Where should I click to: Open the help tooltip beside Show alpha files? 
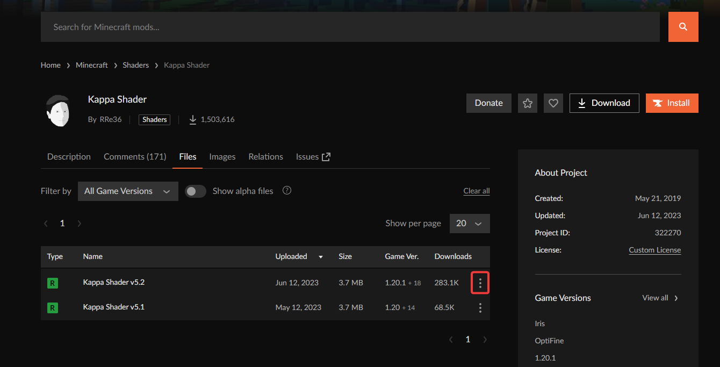286,190
